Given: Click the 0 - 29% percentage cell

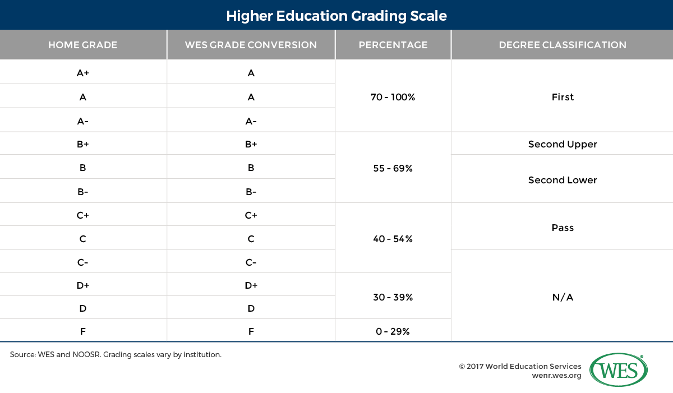Looking at the screenshot, I should point(393,330).
